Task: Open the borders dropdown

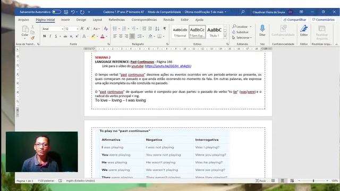Action: coord(164,37)
